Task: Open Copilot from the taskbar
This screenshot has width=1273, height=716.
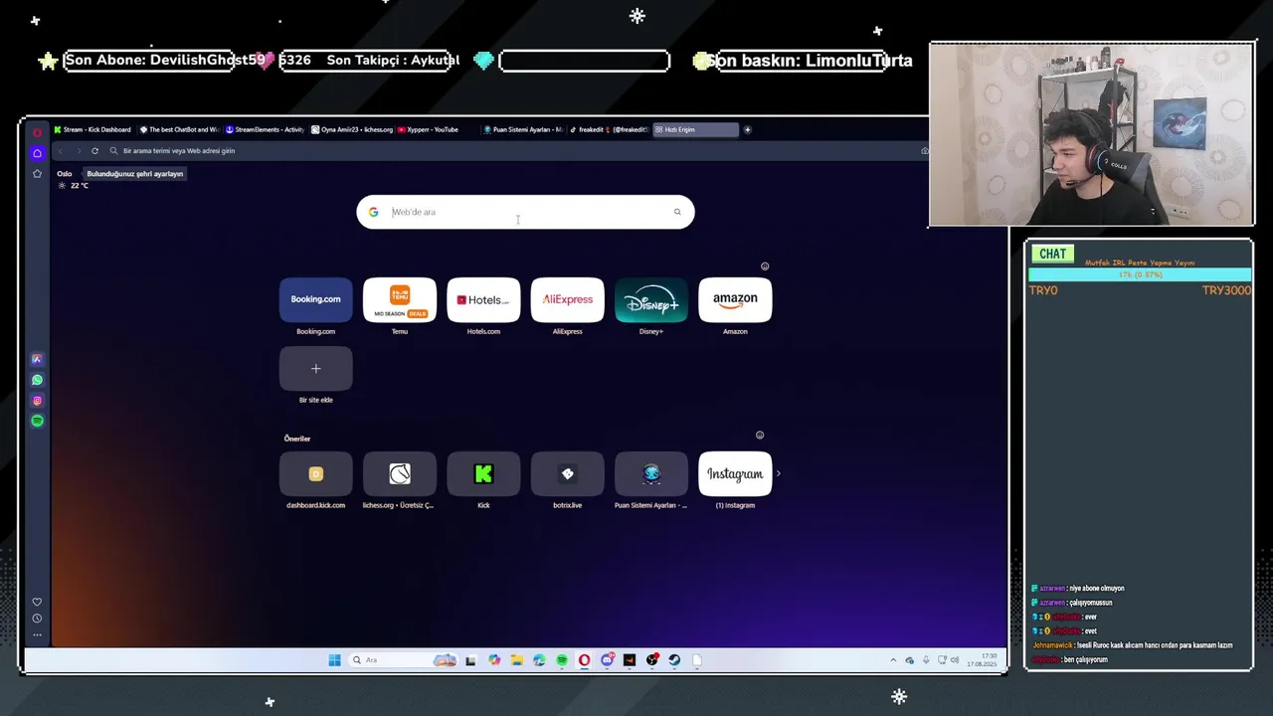Action: [x=494, y=660]
